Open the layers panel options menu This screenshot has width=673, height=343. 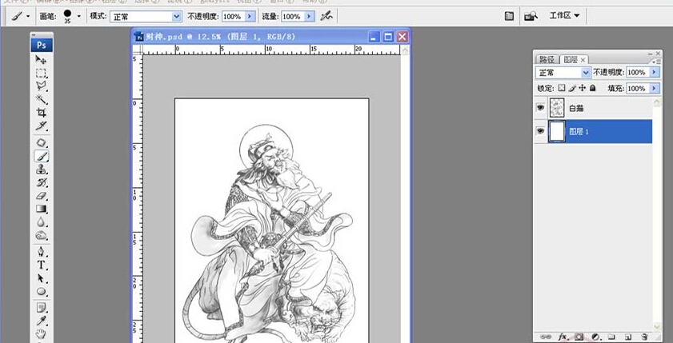[x=655, y=62]
